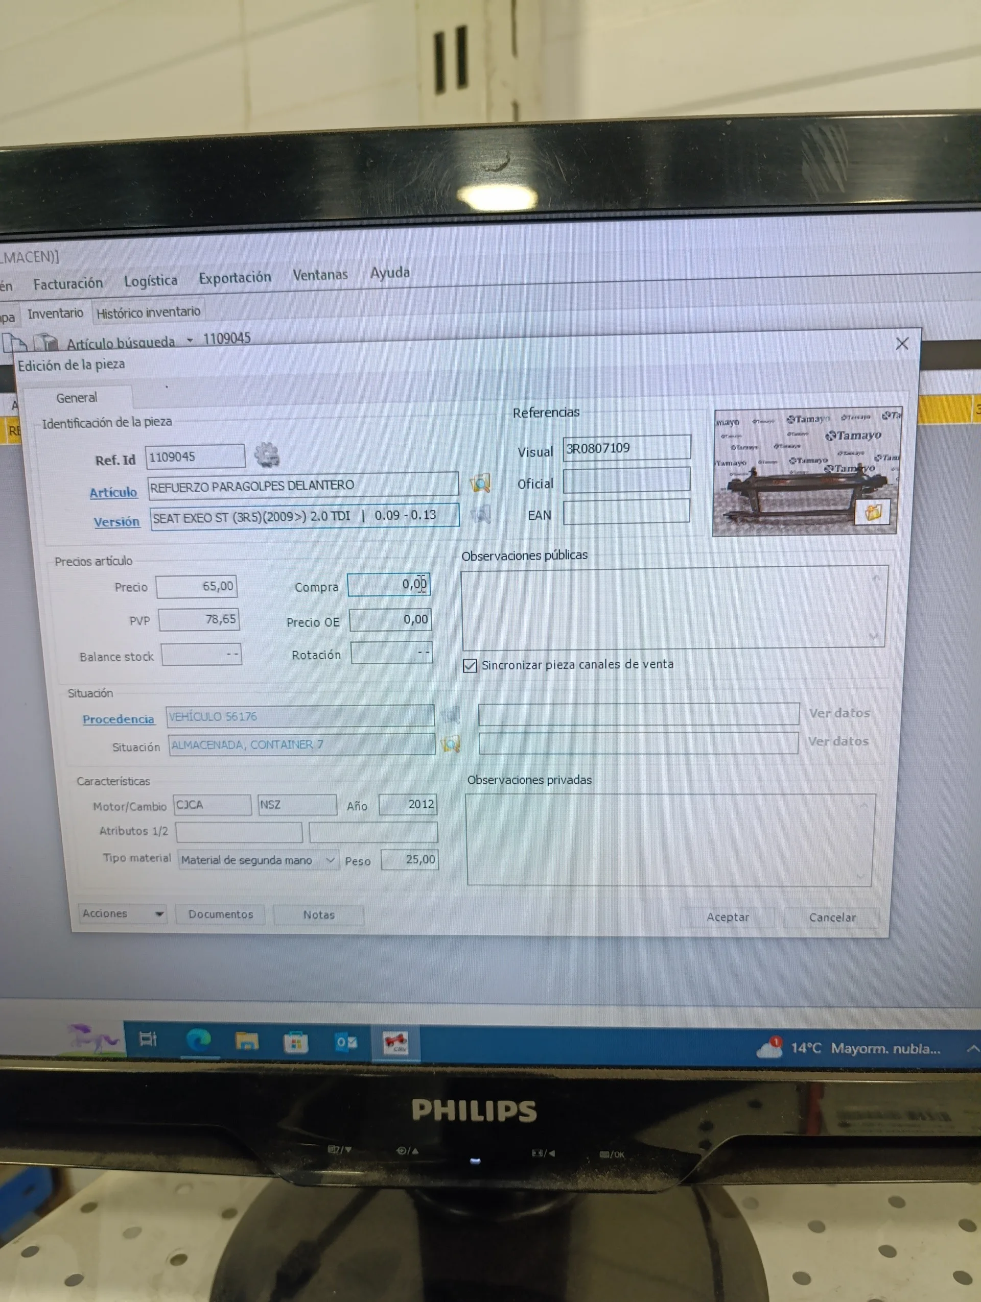The image size is (981, 1302).
Task: Click the Documentos button
Action: [220, 914]
